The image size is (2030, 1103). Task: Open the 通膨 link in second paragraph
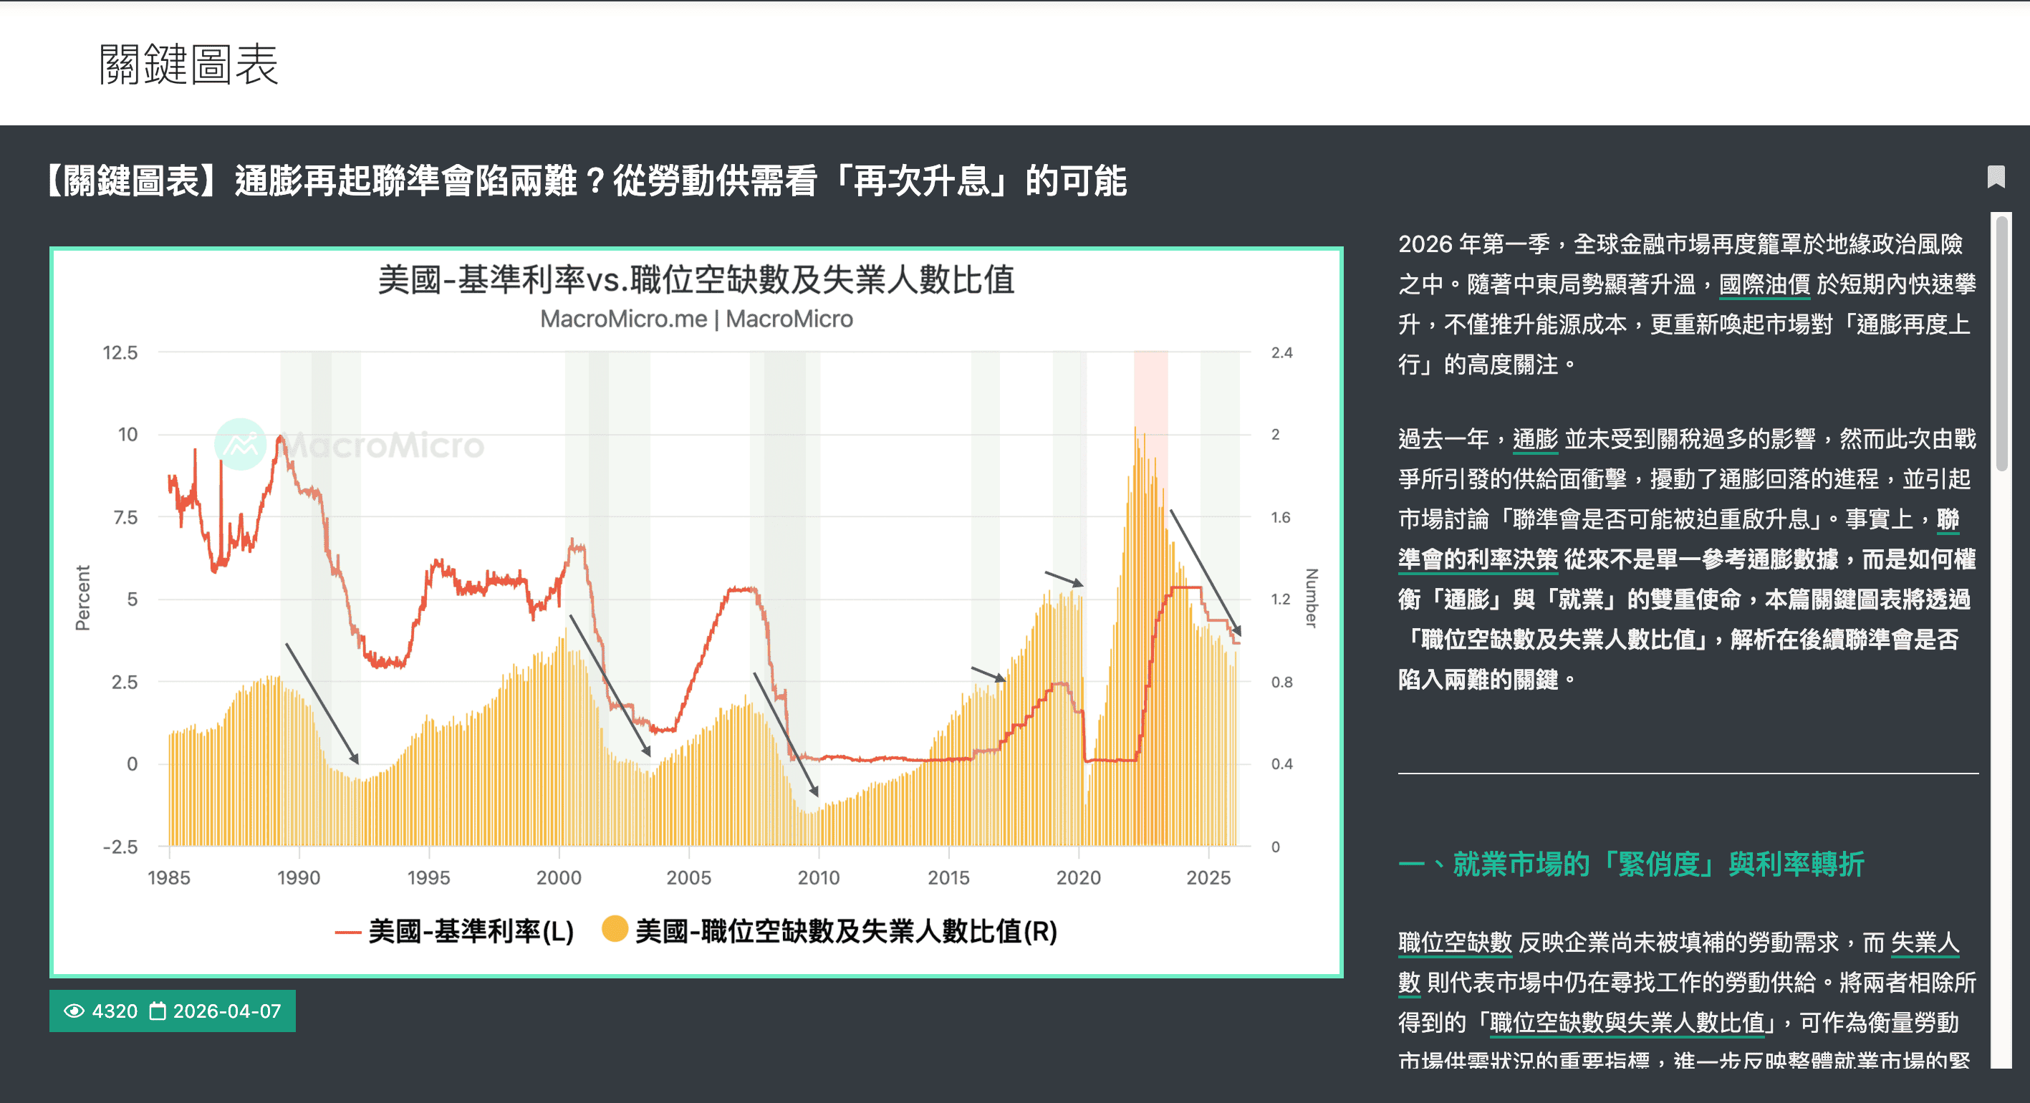click(1535, 439)
